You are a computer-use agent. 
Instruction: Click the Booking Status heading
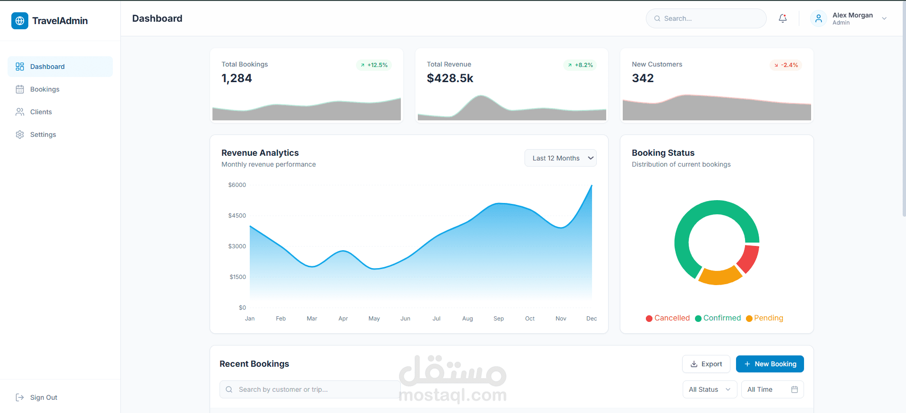pyautogui.click(x=663, y=153)
